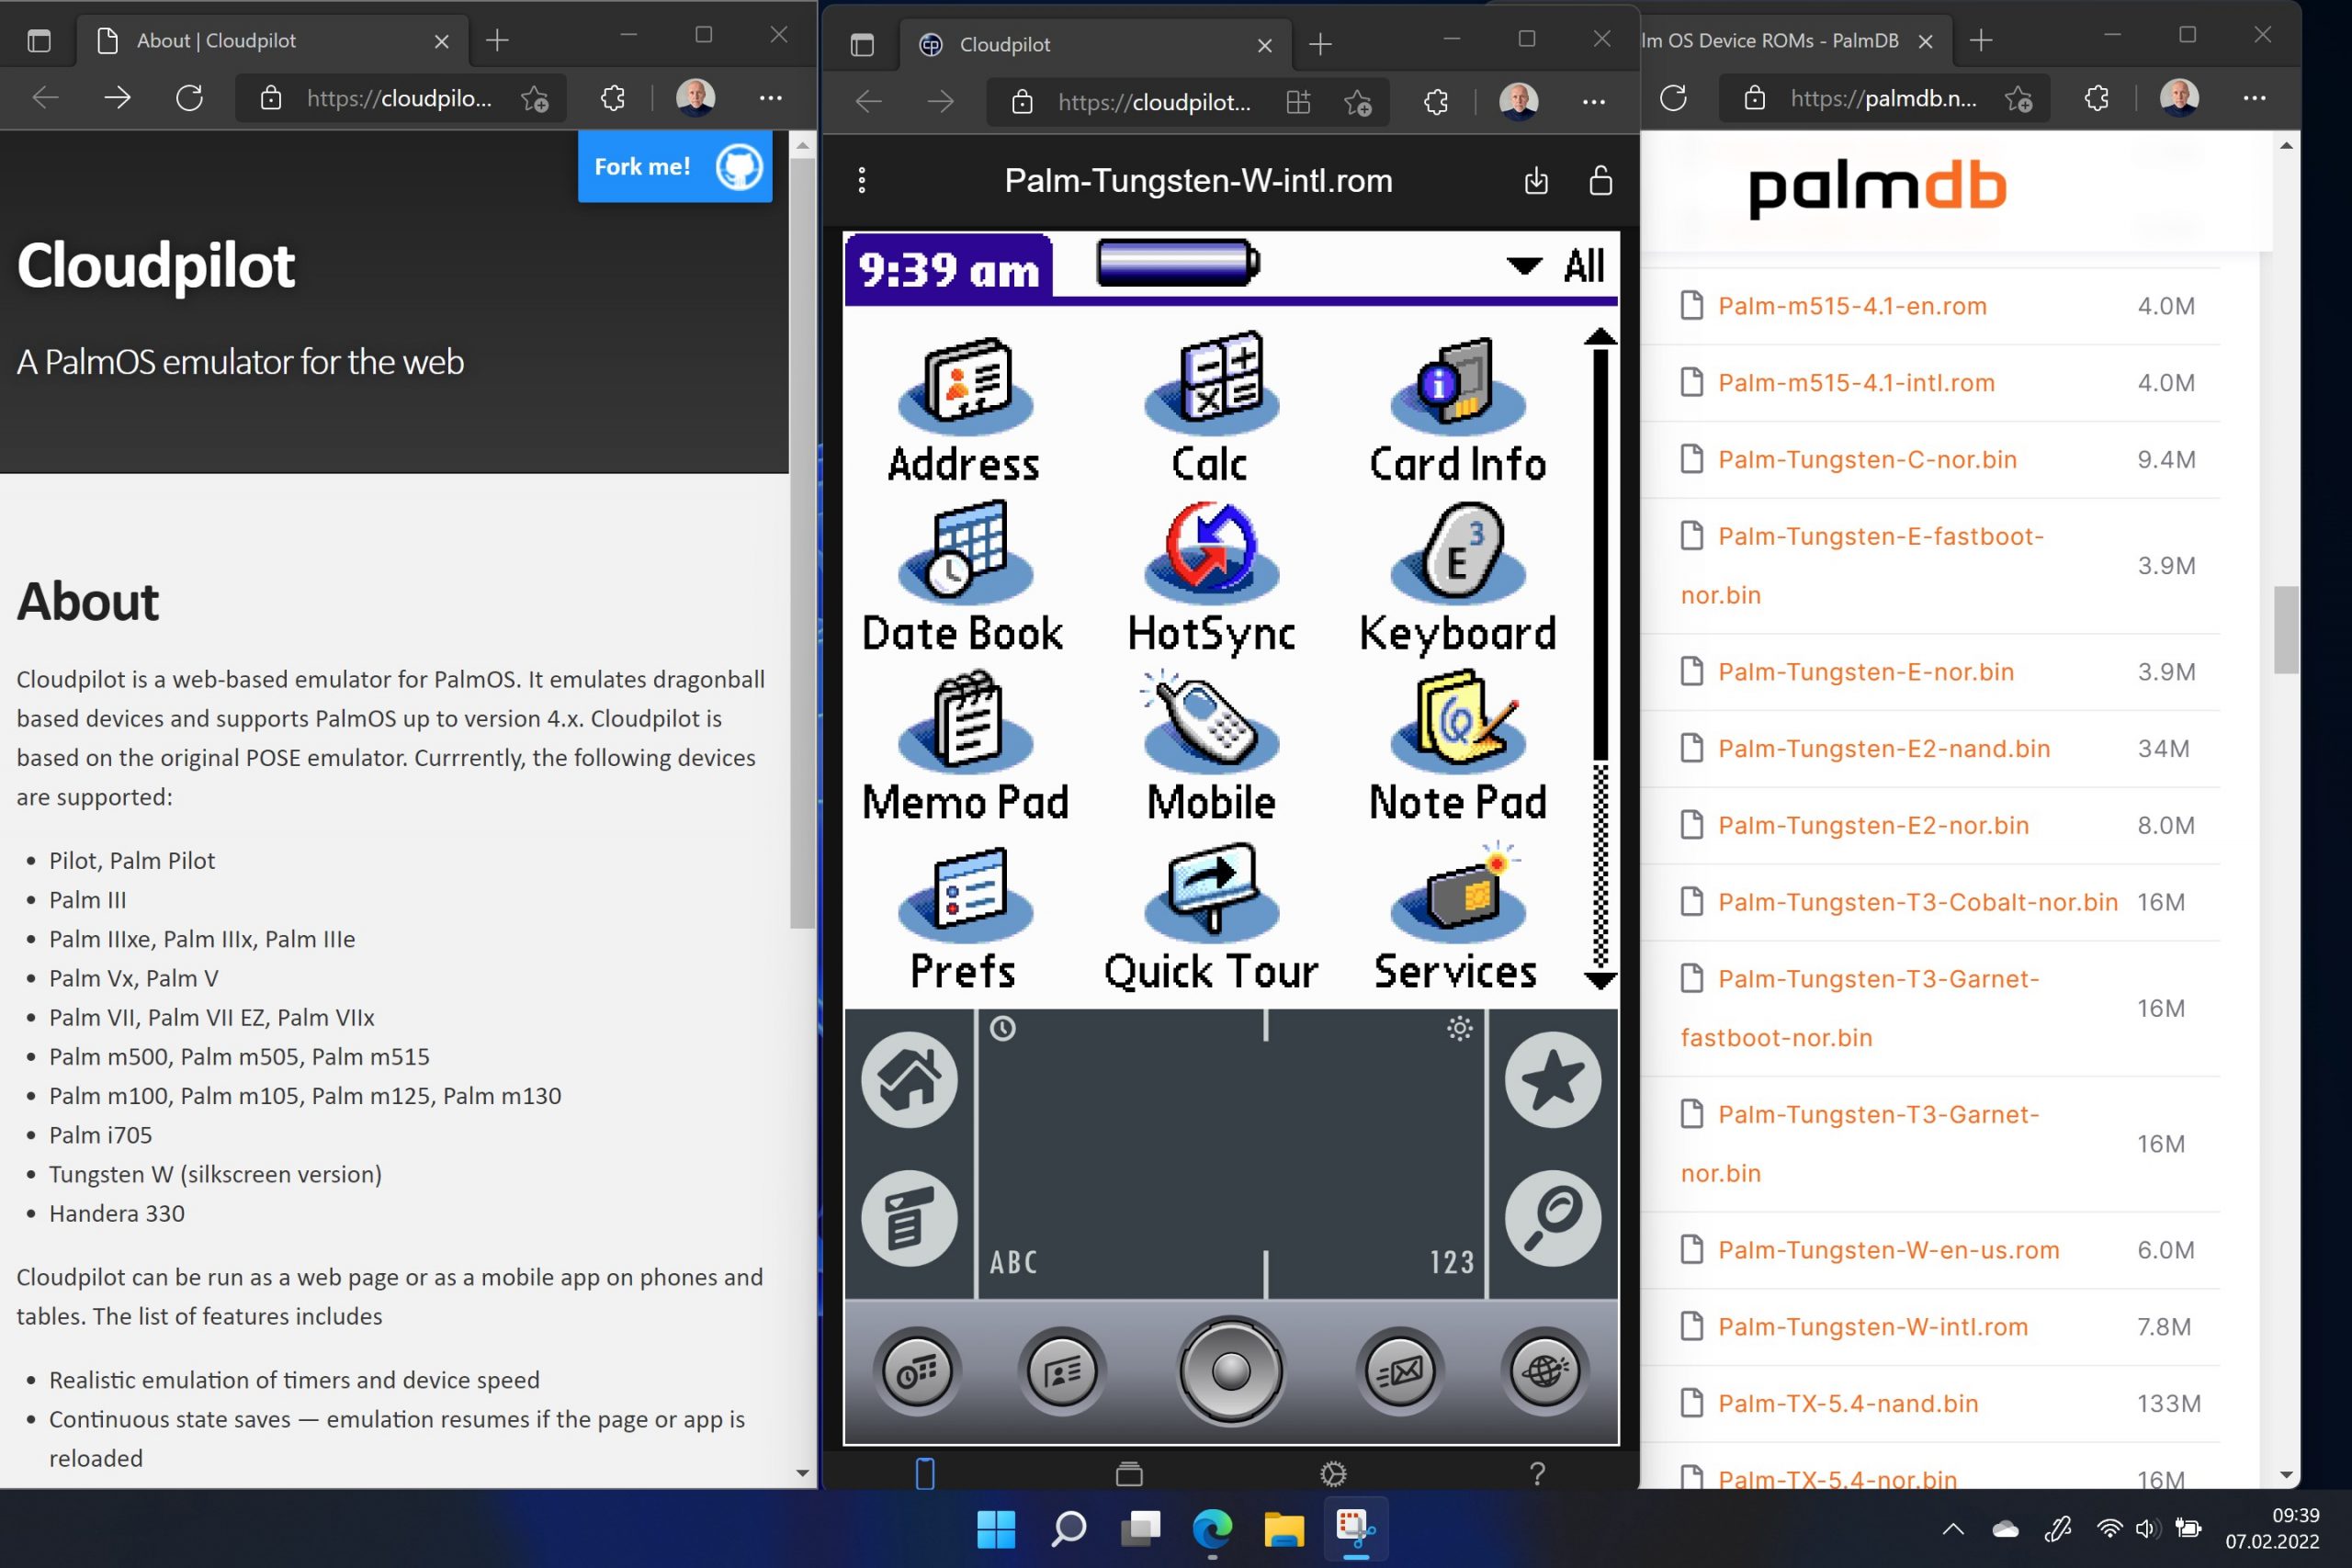Screen dimensions: 2352x1568
Task: Tap the silkscreen Home button
Action: pos(909,1080)
